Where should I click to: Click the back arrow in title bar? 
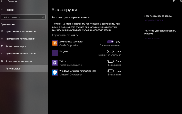pyautogui.click(x=2, y=1)
